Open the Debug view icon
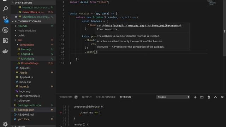Viewport: 226px width, 127px height. [5, 30]
